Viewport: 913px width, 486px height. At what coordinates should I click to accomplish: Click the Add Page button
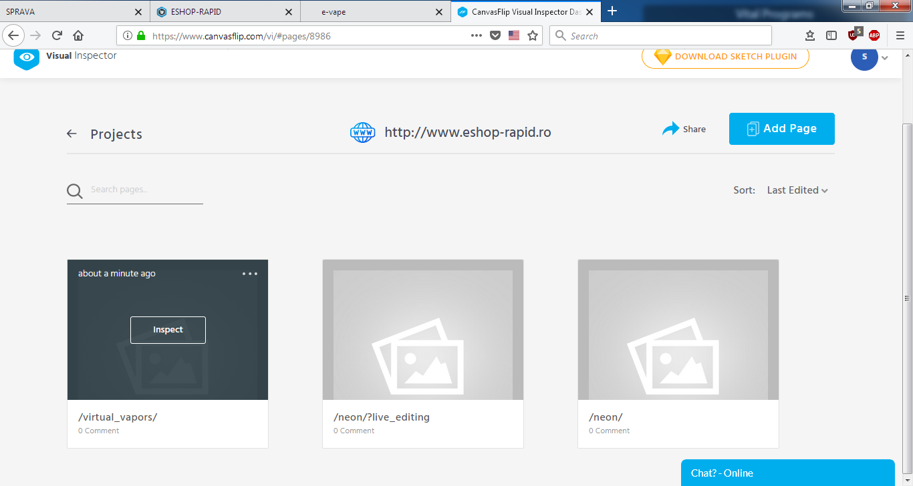pos(782,129)
